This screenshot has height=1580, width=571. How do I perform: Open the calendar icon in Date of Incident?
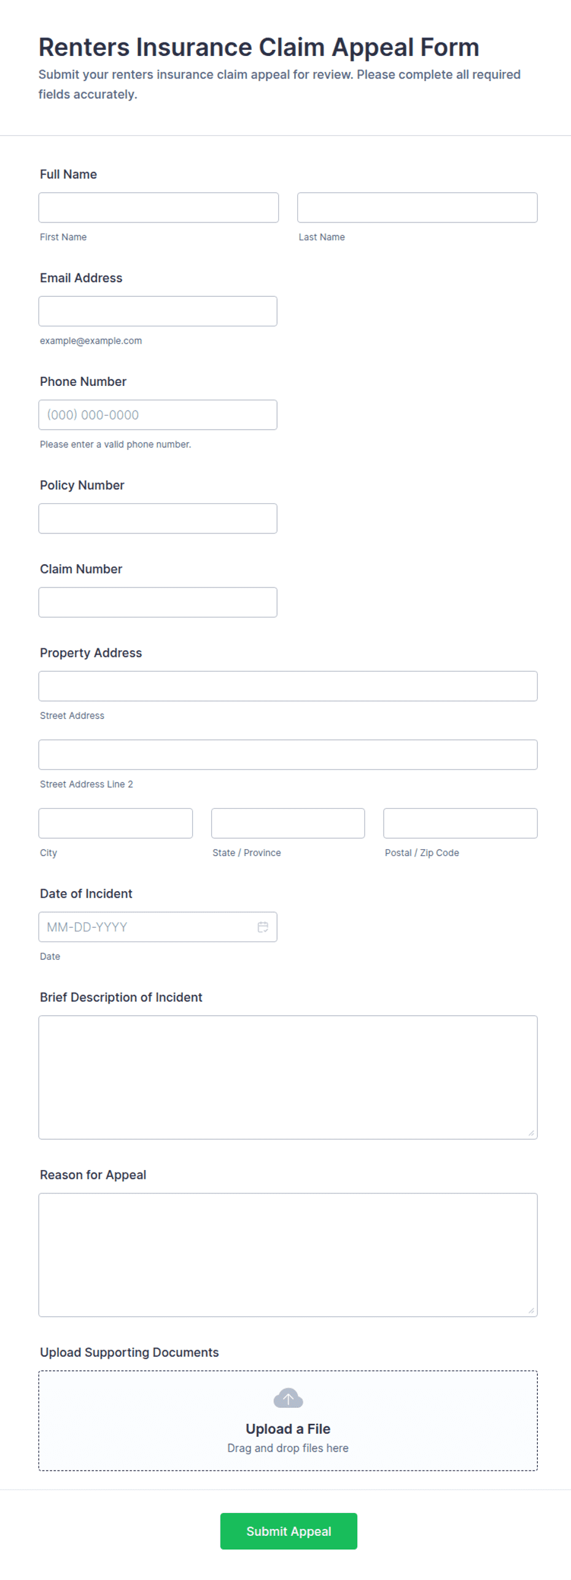point(262,927)
